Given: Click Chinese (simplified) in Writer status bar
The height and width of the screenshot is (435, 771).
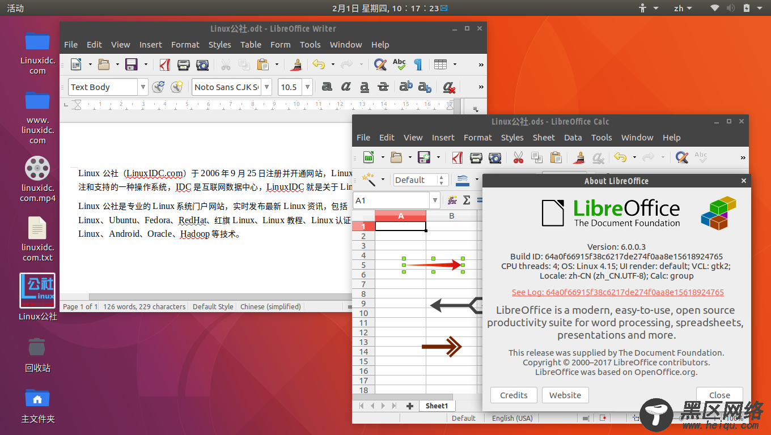Looking at the screenshot, I should coord(270,306).
